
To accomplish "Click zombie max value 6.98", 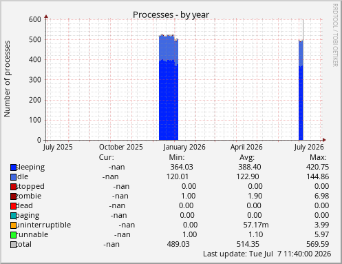I will [321, 196].
